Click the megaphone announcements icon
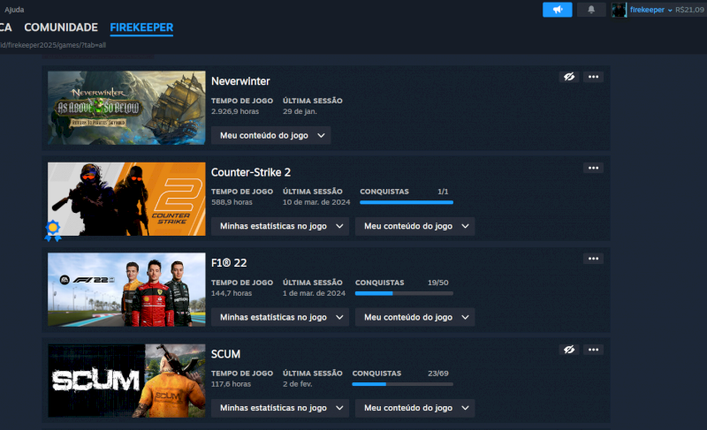The width and height of the screenshot is (707, 430). point(558,10)
